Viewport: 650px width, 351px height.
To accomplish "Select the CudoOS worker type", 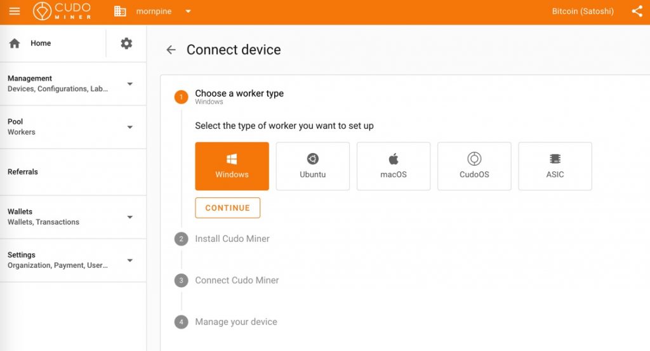I will tap(474, 166).
